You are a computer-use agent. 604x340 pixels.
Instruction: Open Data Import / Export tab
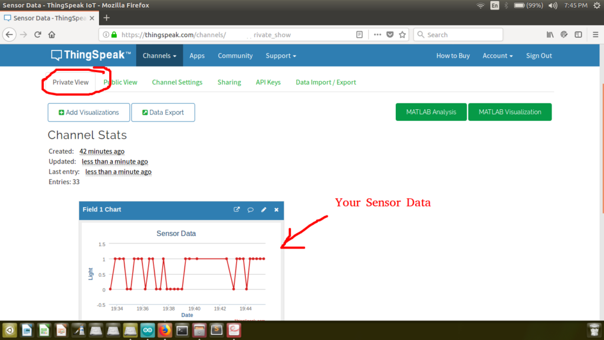(x=326, y=82)
